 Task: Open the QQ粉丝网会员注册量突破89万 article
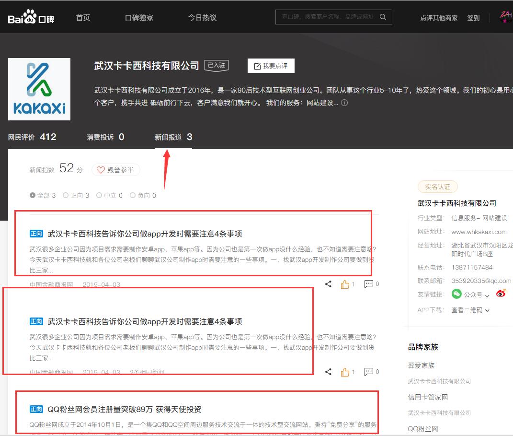pyautogui.click(x=125, y=409)
